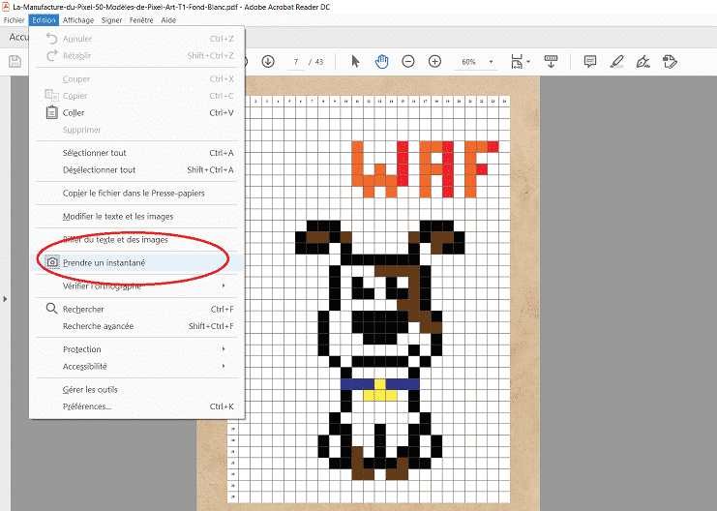Screen dimensions: 717x511
Task: Open Gérer les outils
Action: [x=136, y=389]
